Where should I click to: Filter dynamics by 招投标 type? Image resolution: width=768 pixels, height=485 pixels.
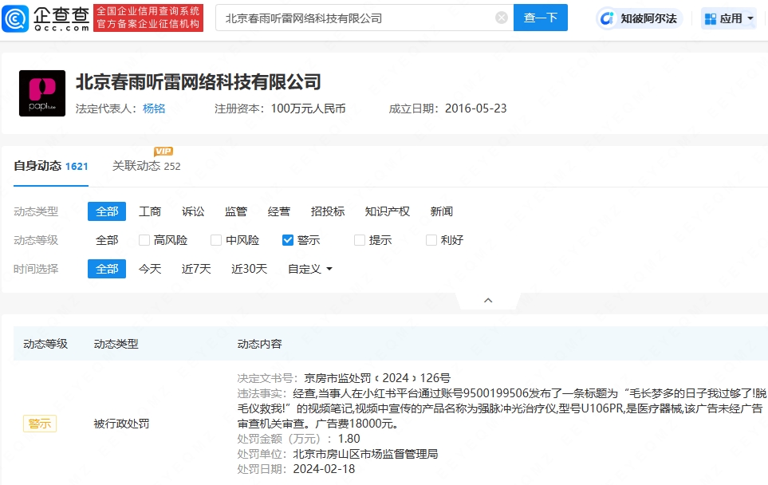click(x=328, y=211)
